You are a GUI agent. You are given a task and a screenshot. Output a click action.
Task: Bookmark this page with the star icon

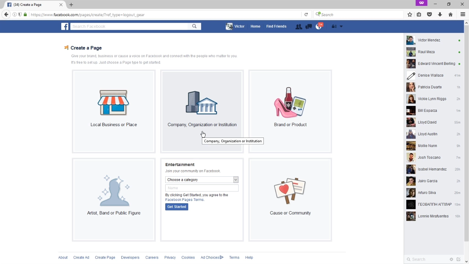(410, 15)
